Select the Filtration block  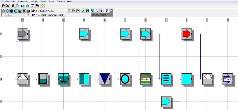(146, 79)
